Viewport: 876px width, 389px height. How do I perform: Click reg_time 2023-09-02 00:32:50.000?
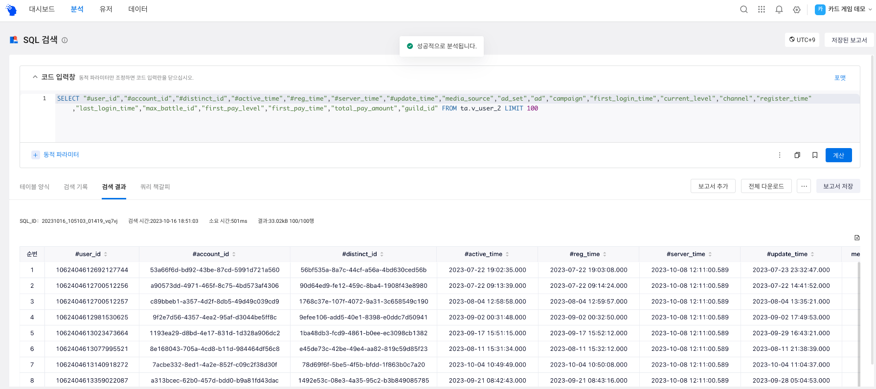tap(588, 317)
